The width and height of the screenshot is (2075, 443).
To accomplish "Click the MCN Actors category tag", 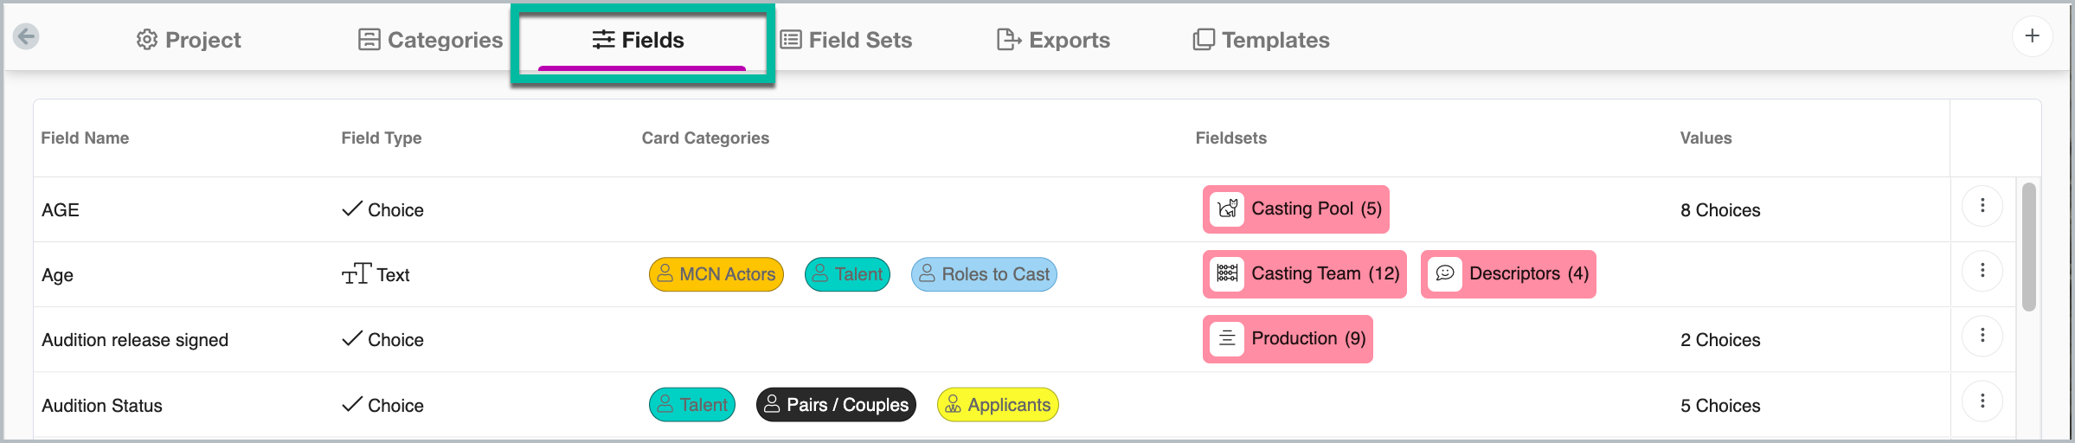I will click(x=716, y=274).
